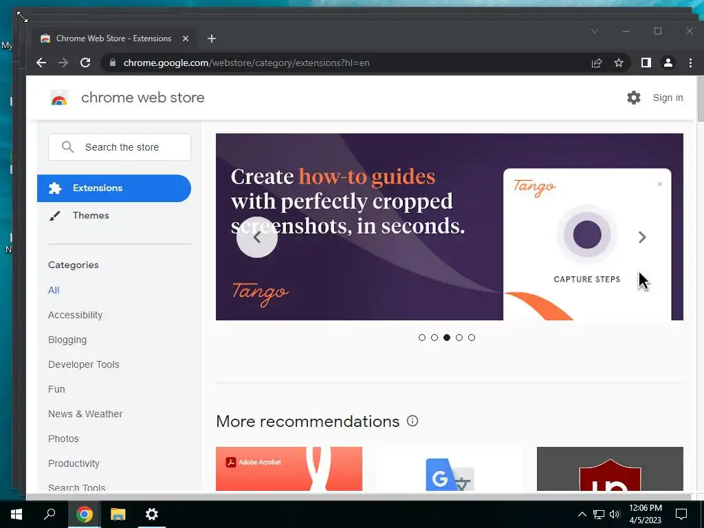Select third carousel dot indicator

coord(447,338)
